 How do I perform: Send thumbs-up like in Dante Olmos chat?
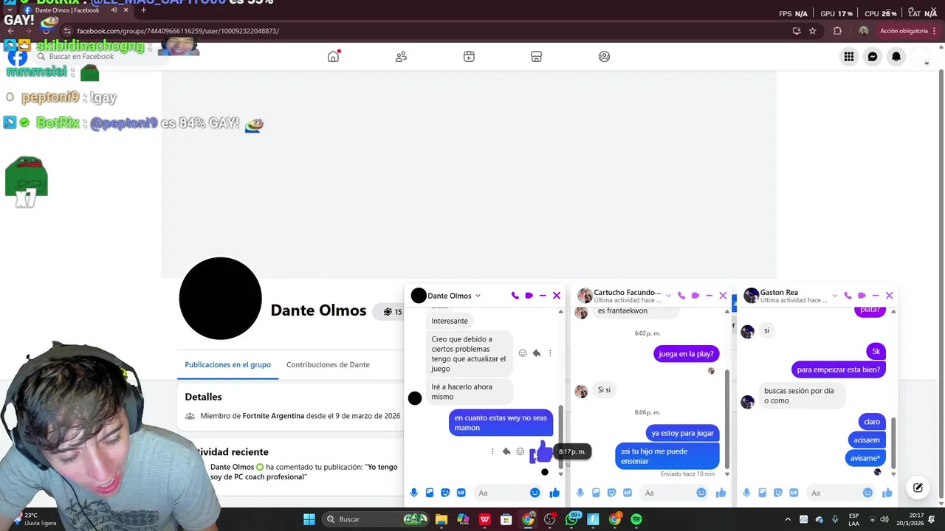coord(554,493)
